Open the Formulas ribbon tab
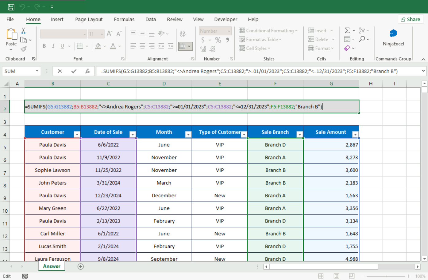Viewport: 428px width, 280px height. coord(124,19)
